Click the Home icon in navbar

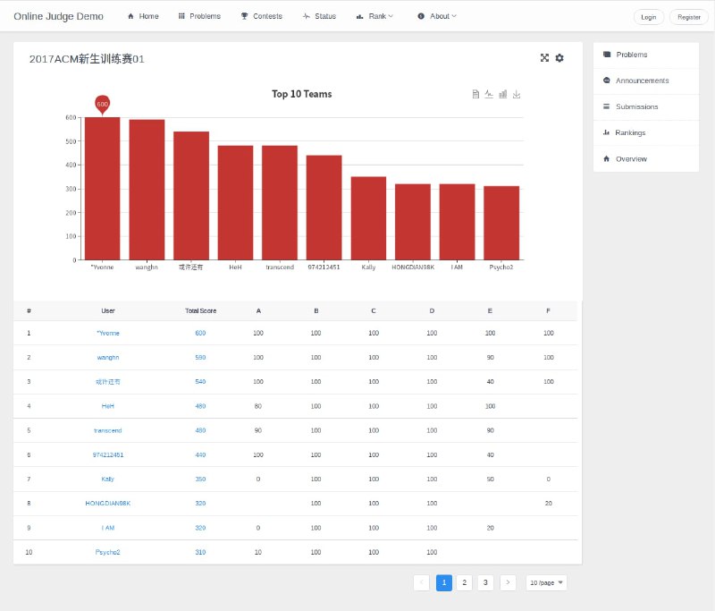coord(130,16)
